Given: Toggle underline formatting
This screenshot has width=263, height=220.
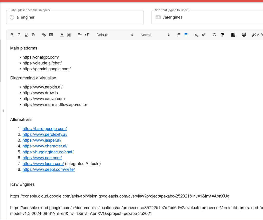Looking at the screenshot, I should (x=26, y=35).
